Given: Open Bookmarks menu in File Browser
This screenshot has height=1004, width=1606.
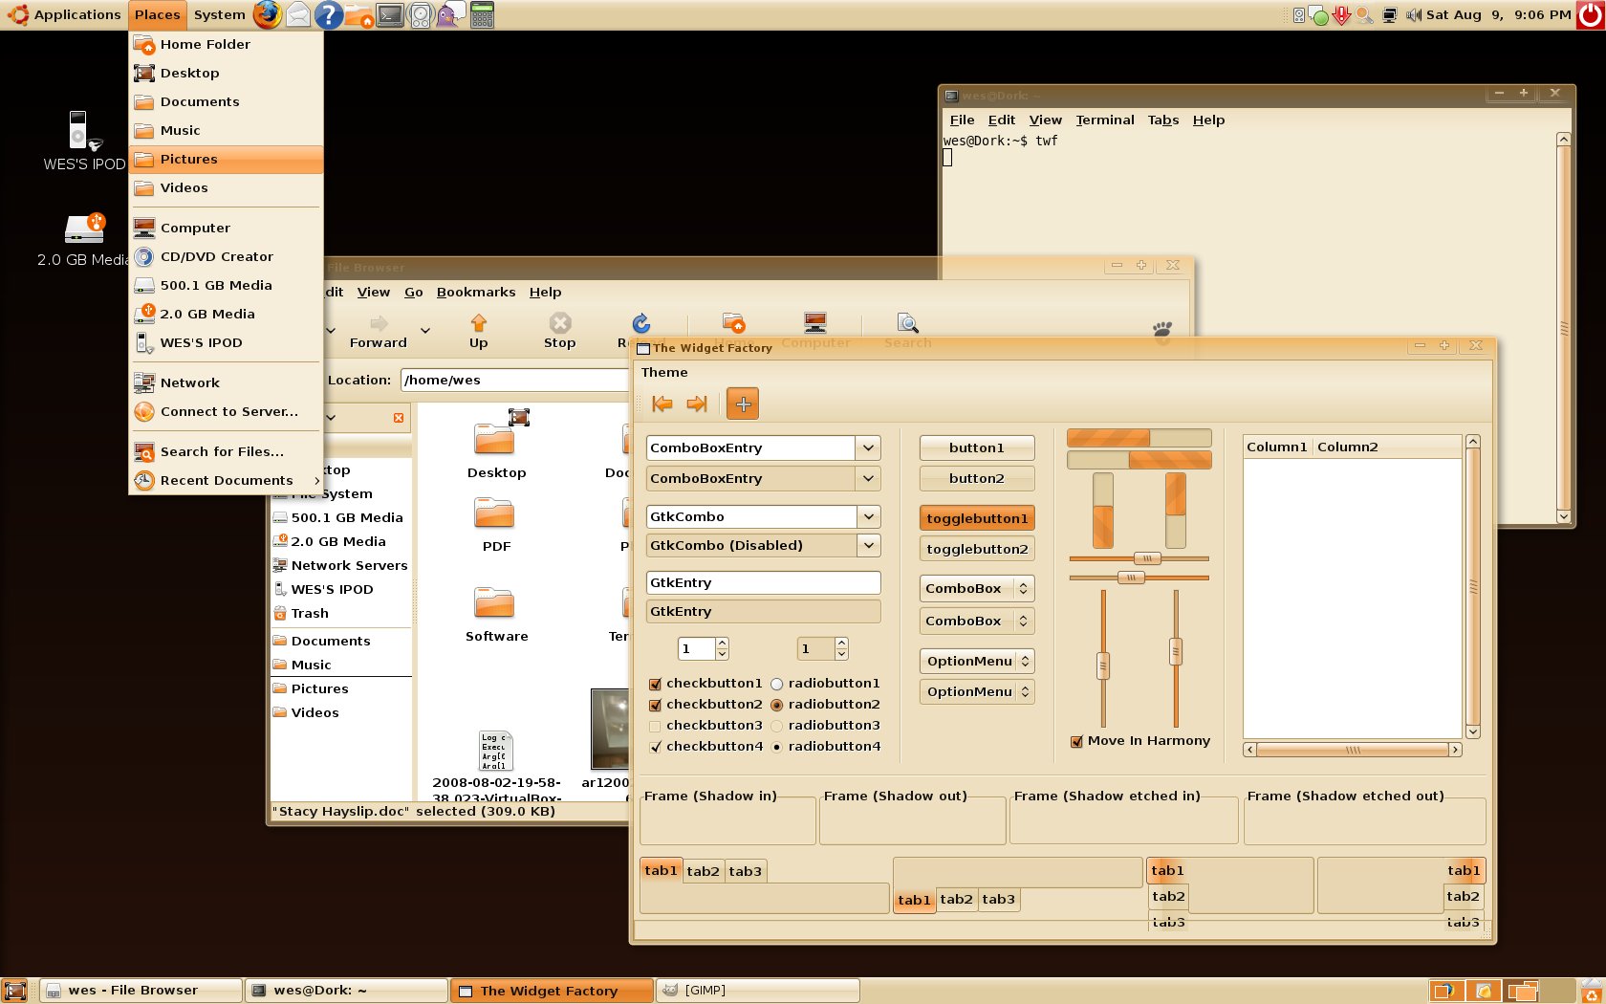Looking at the screenshot, I should (x=476, y=292).
